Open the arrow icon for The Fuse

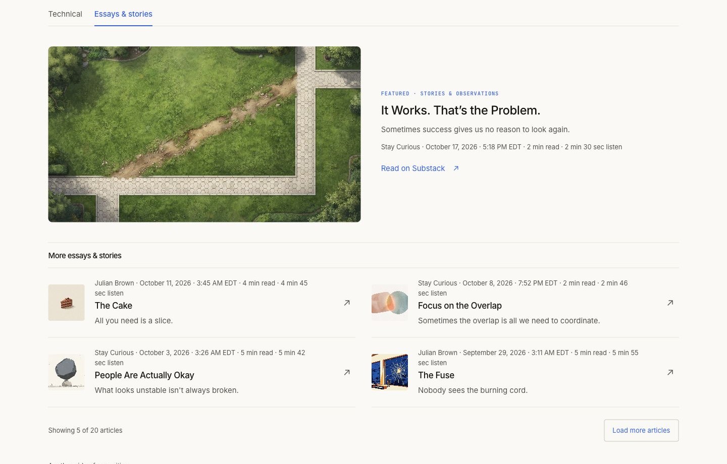click(x=670, y=372)
